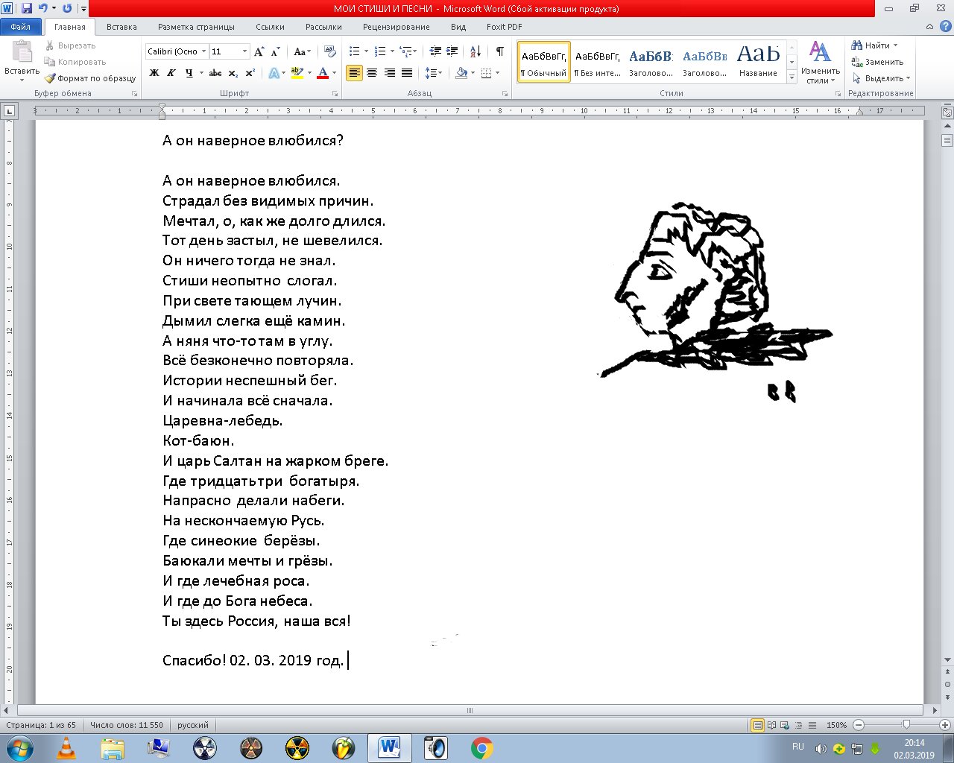Open Change Case (Aa) dropdown
The height and width of the screenshot is (763, 954).
(302, 51)
